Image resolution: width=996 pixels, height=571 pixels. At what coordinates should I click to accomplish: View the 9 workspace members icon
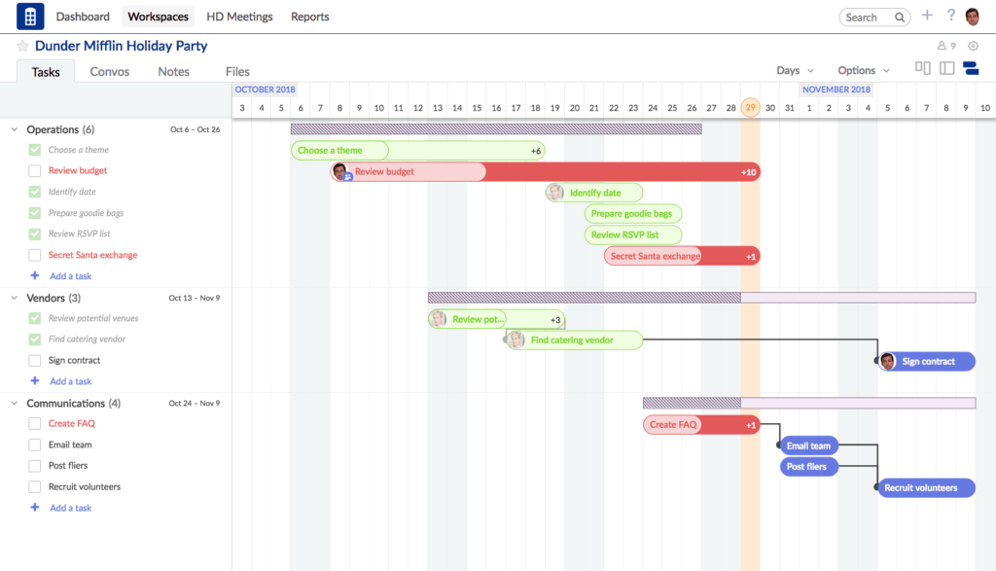tap(942, 45)
